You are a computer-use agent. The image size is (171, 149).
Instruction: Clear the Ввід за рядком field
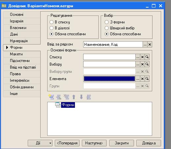(150, 45)
